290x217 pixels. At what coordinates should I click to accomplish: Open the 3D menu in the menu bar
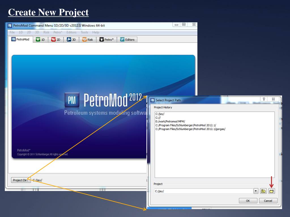pyautogui.click(x=37, y=32)
